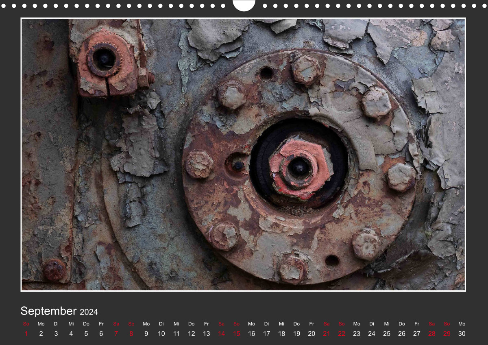The width and height of the screenshot is (488, 345).
Task: Click calendar date 4
Action: (x=71, y=334)
